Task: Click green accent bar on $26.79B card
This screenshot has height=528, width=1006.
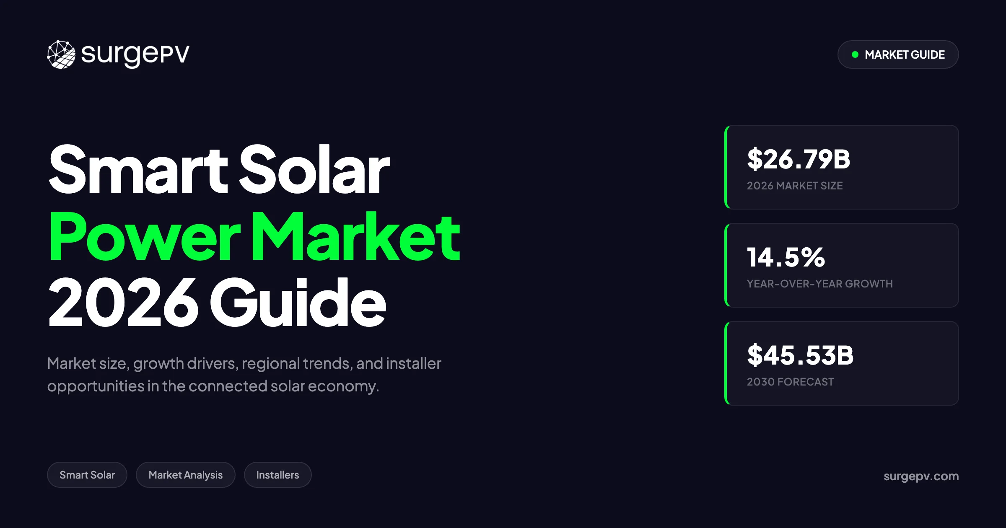Action: point(726,167)
